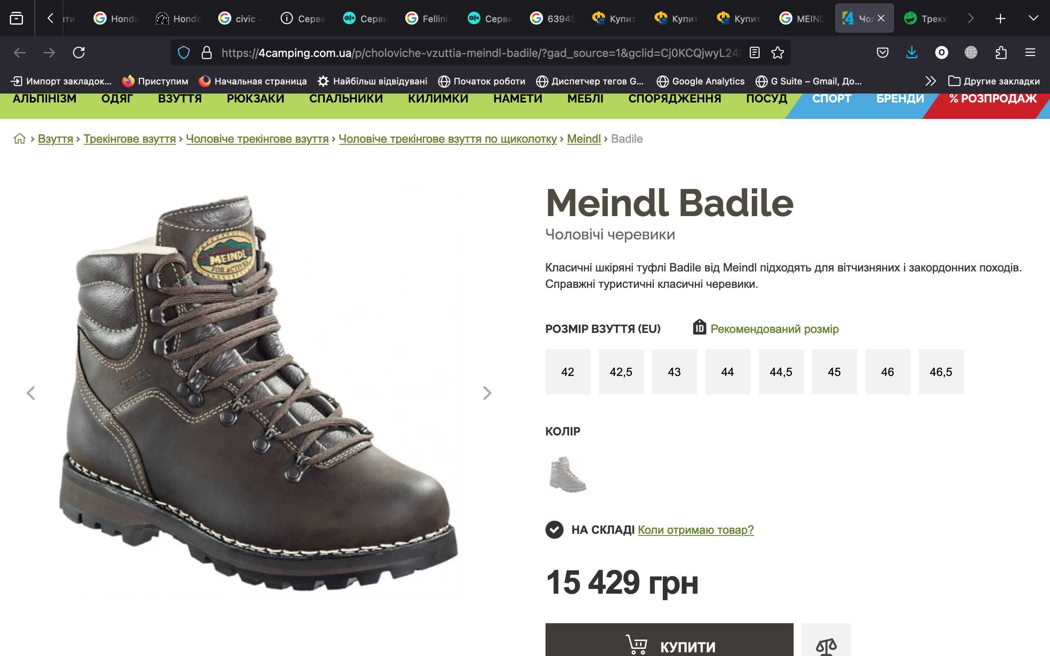Open Диспетчер тегов G... bookmark
Screen dimensions: 1050x656
click(x=590, y=81)
